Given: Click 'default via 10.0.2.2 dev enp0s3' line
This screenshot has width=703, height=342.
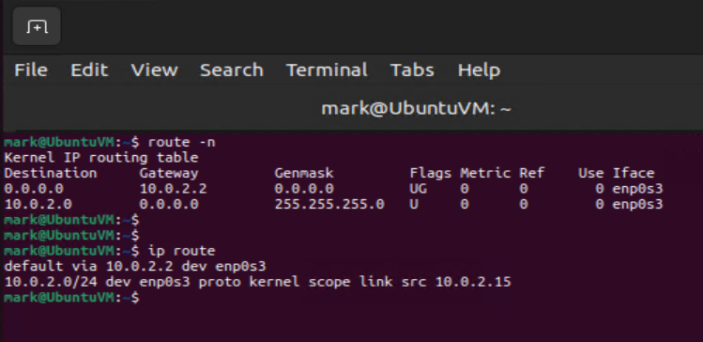Looking at the screenshot, I should point(135,266).
